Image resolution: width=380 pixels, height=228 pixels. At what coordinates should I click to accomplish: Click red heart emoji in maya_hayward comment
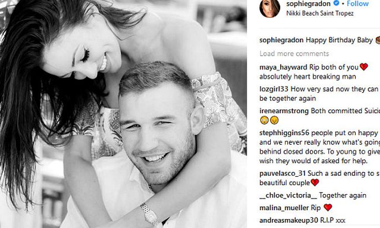(364, 67)
